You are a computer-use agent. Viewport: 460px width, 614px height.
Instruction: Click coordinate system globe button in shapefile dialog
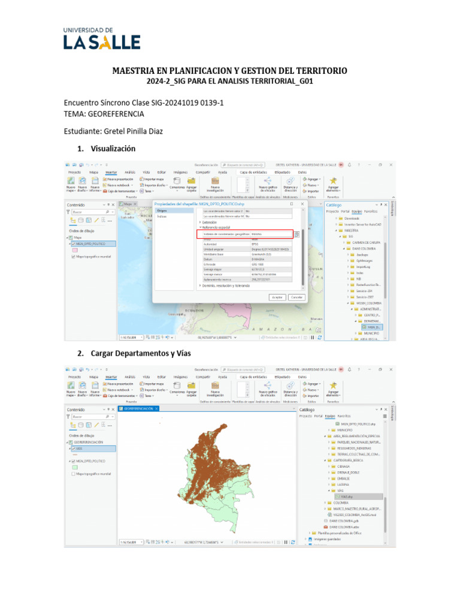pos(297,234)
